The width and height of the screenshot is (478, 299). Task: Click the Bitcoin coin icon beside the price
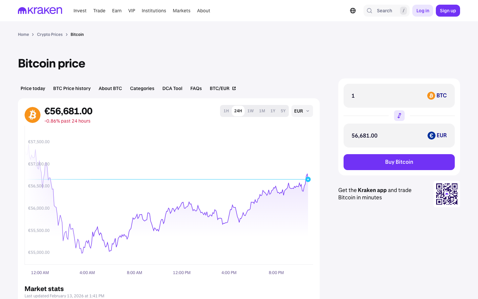coord(32,115)
